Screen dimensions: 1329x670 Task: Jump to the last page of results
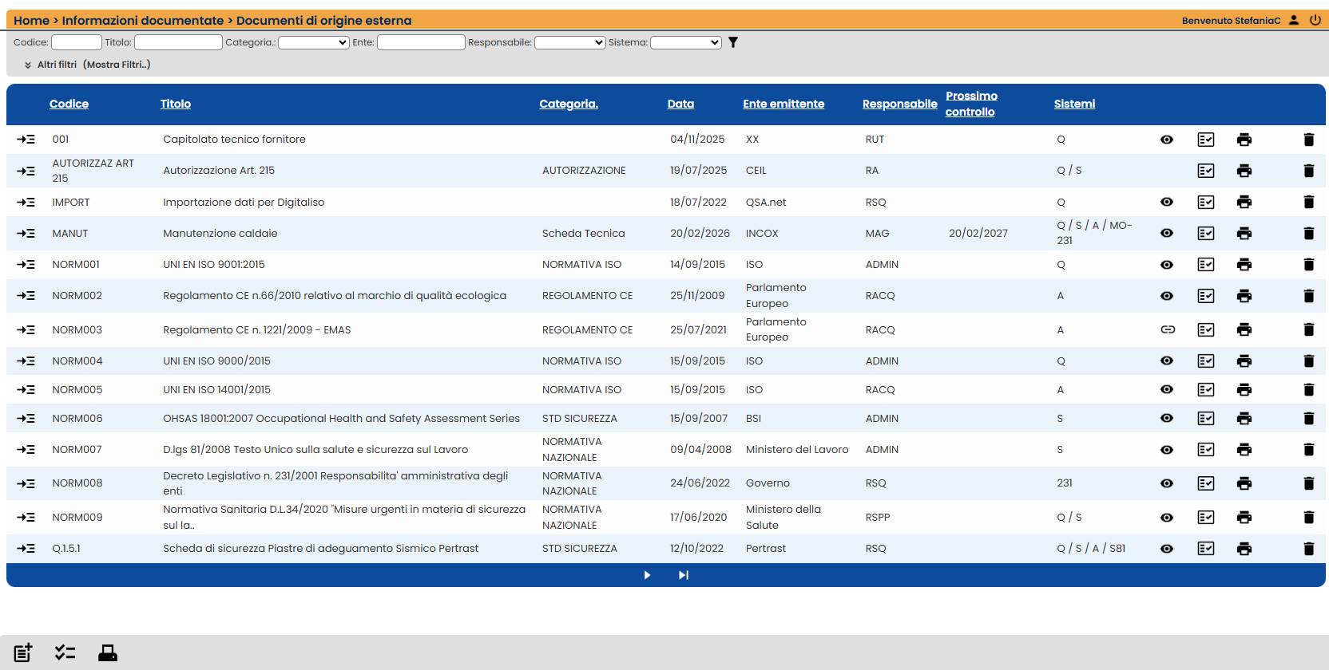(x=684, y=575)
